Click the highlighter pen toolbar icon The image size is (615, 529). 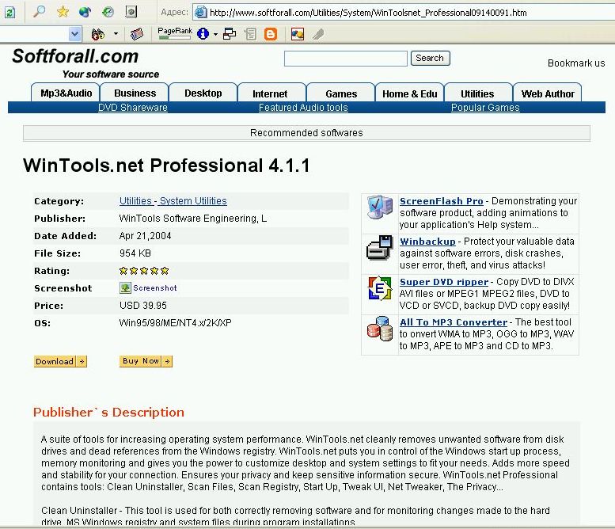click(318, 34)
